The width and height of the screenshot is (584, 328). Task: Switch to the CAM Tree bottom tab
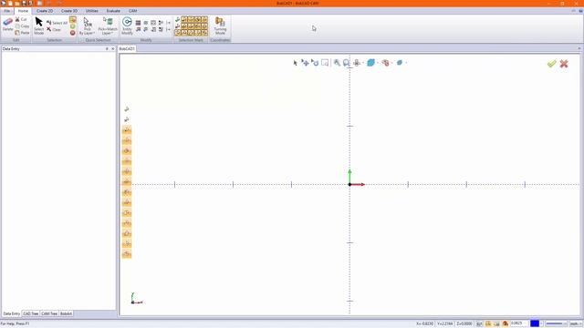49,313
